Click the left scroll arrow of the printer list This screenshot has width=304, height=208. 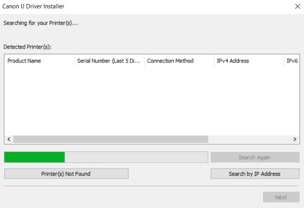pyautogui.click(x=9, y=139)
